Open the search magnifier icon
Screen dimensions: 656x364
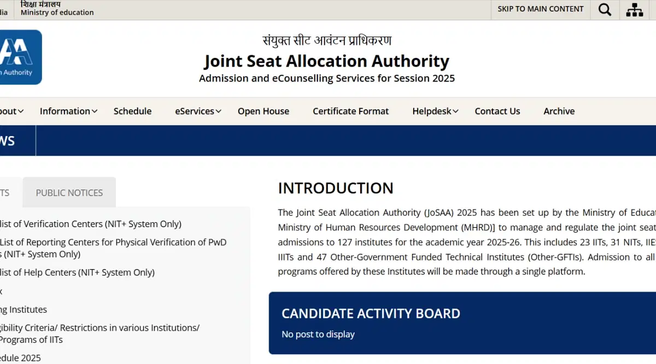[605, 10]
